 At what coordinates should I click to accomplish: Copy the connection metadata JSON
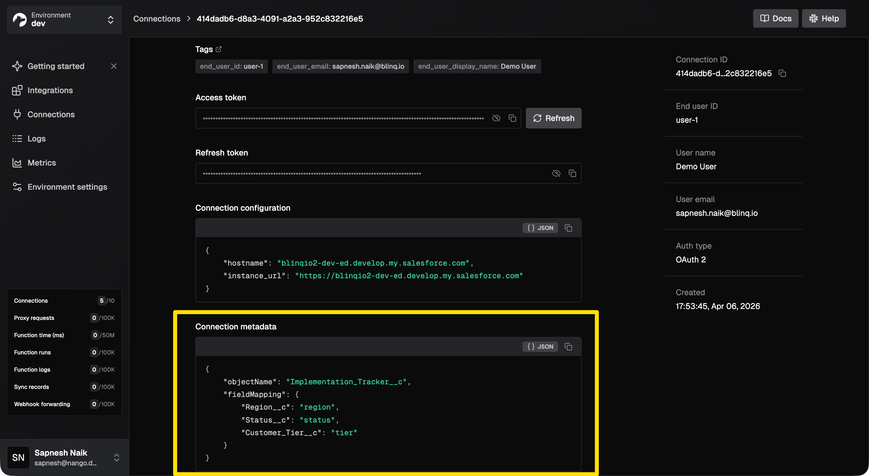click(568, 347)
